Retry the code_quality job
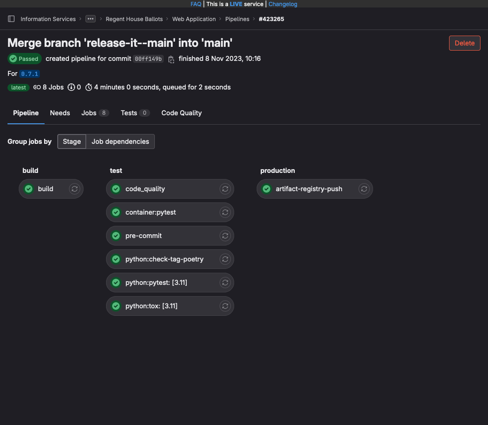488x425 pixels. 225,189
